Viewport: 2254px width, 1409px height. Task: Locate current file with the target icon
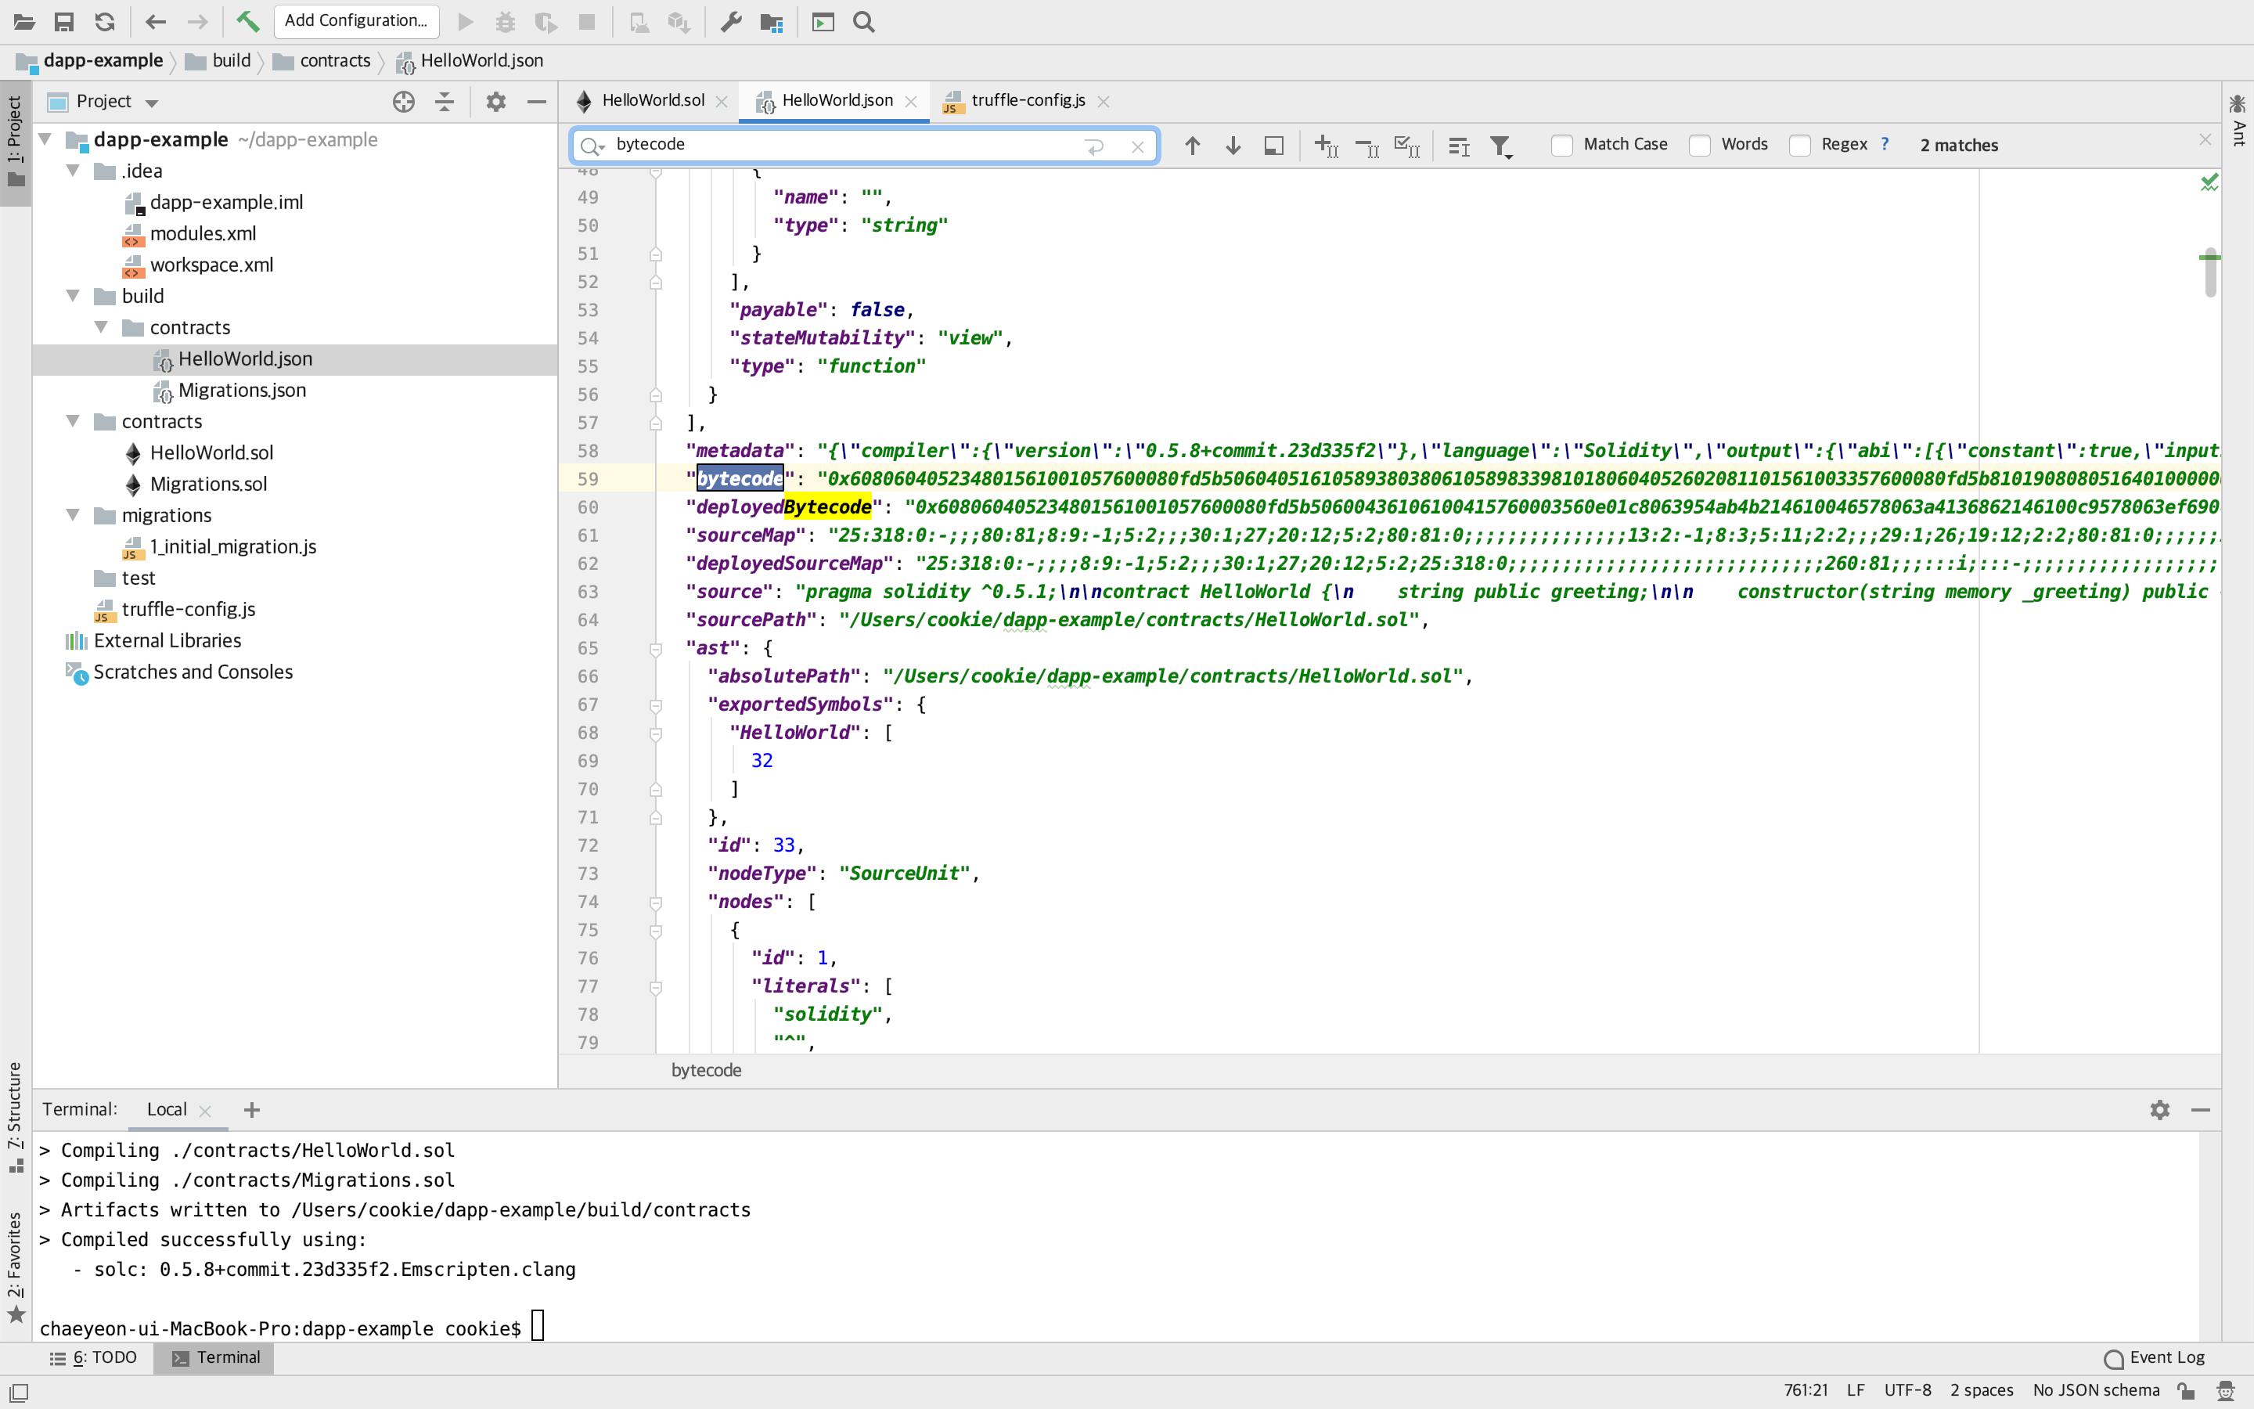click(x=403, y=102)
